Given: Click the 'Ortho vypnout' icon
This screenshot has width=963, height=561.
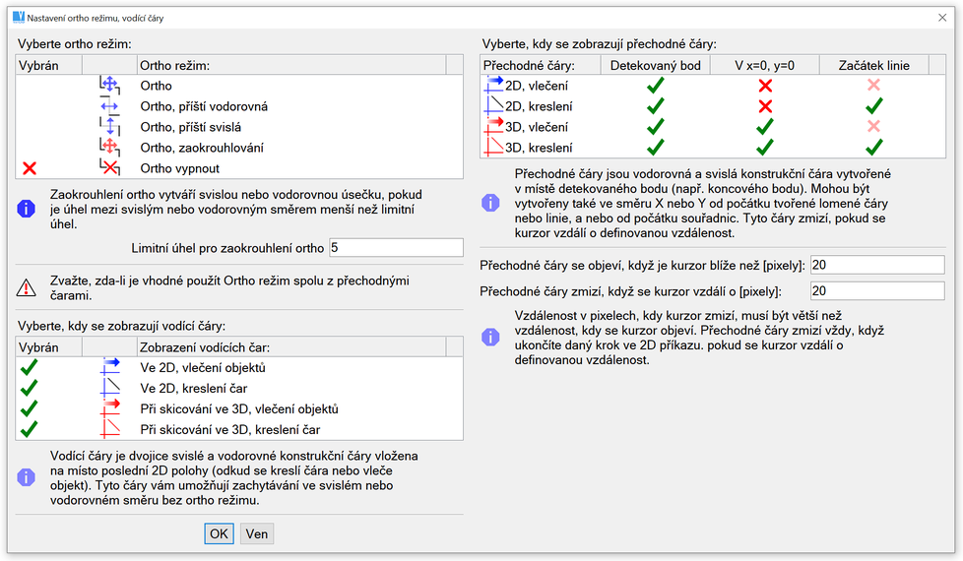Looking at the screenshot, I should click(109, 168).
